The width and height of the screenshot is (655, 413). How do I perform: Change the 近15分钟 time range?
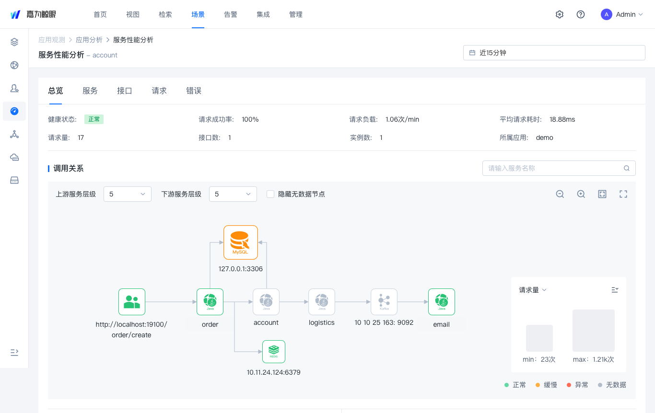point(554,53)
